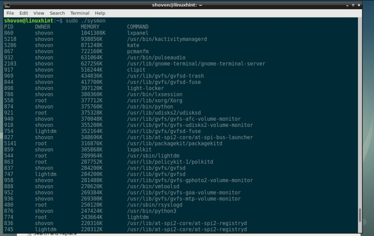Click PID 837 in the list
The image size is (374, 236).
pyautogui.click(x=9, y=168)
